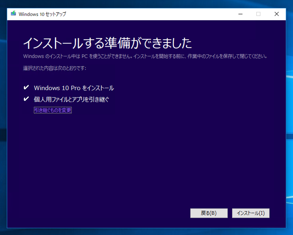This screenshot has width=293, height=235.
Task: Select the text Windows 10 Pro をインストール
Action: [74, 88]
